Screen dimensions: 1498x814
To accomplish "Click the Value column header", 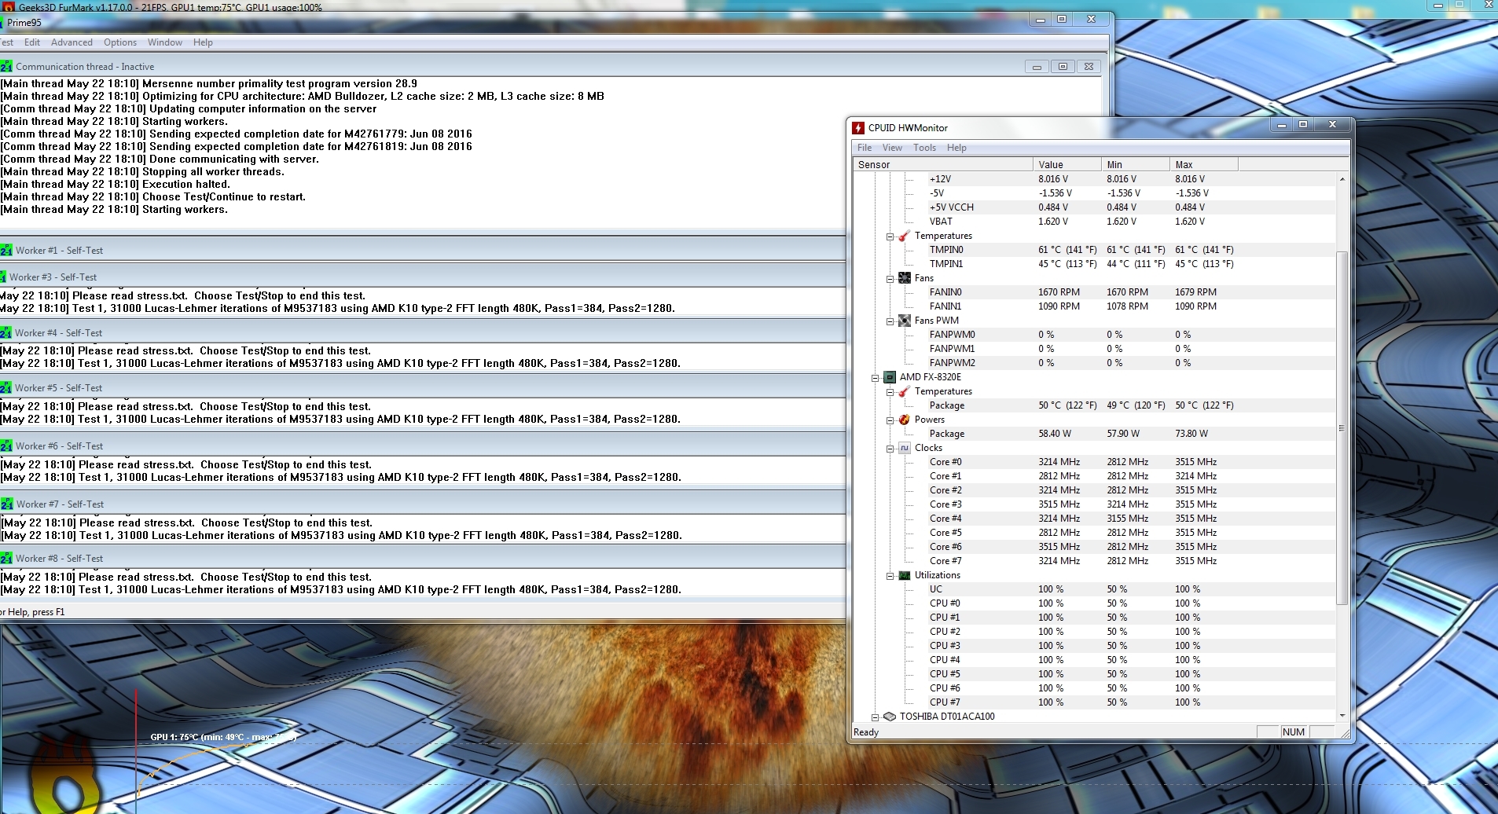I will pyautogui.click(x=1067, y=165).
